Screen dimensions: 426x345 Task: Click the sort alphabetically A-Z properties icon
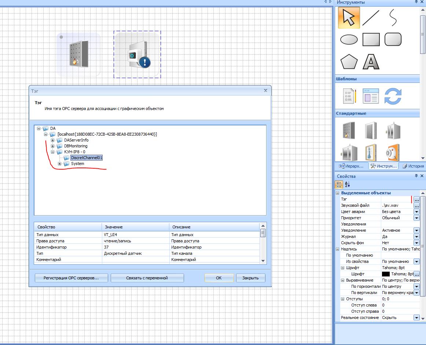[x=348, y=184]
